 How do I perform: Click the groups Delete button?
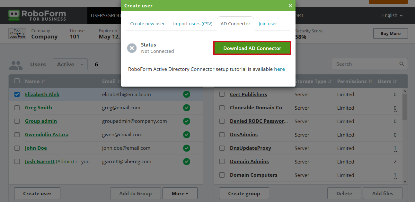344,193
